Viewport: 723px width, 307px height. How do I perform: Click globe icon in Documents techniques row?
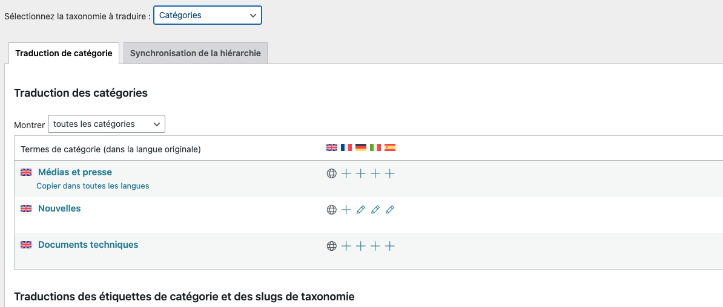[332, 246]
